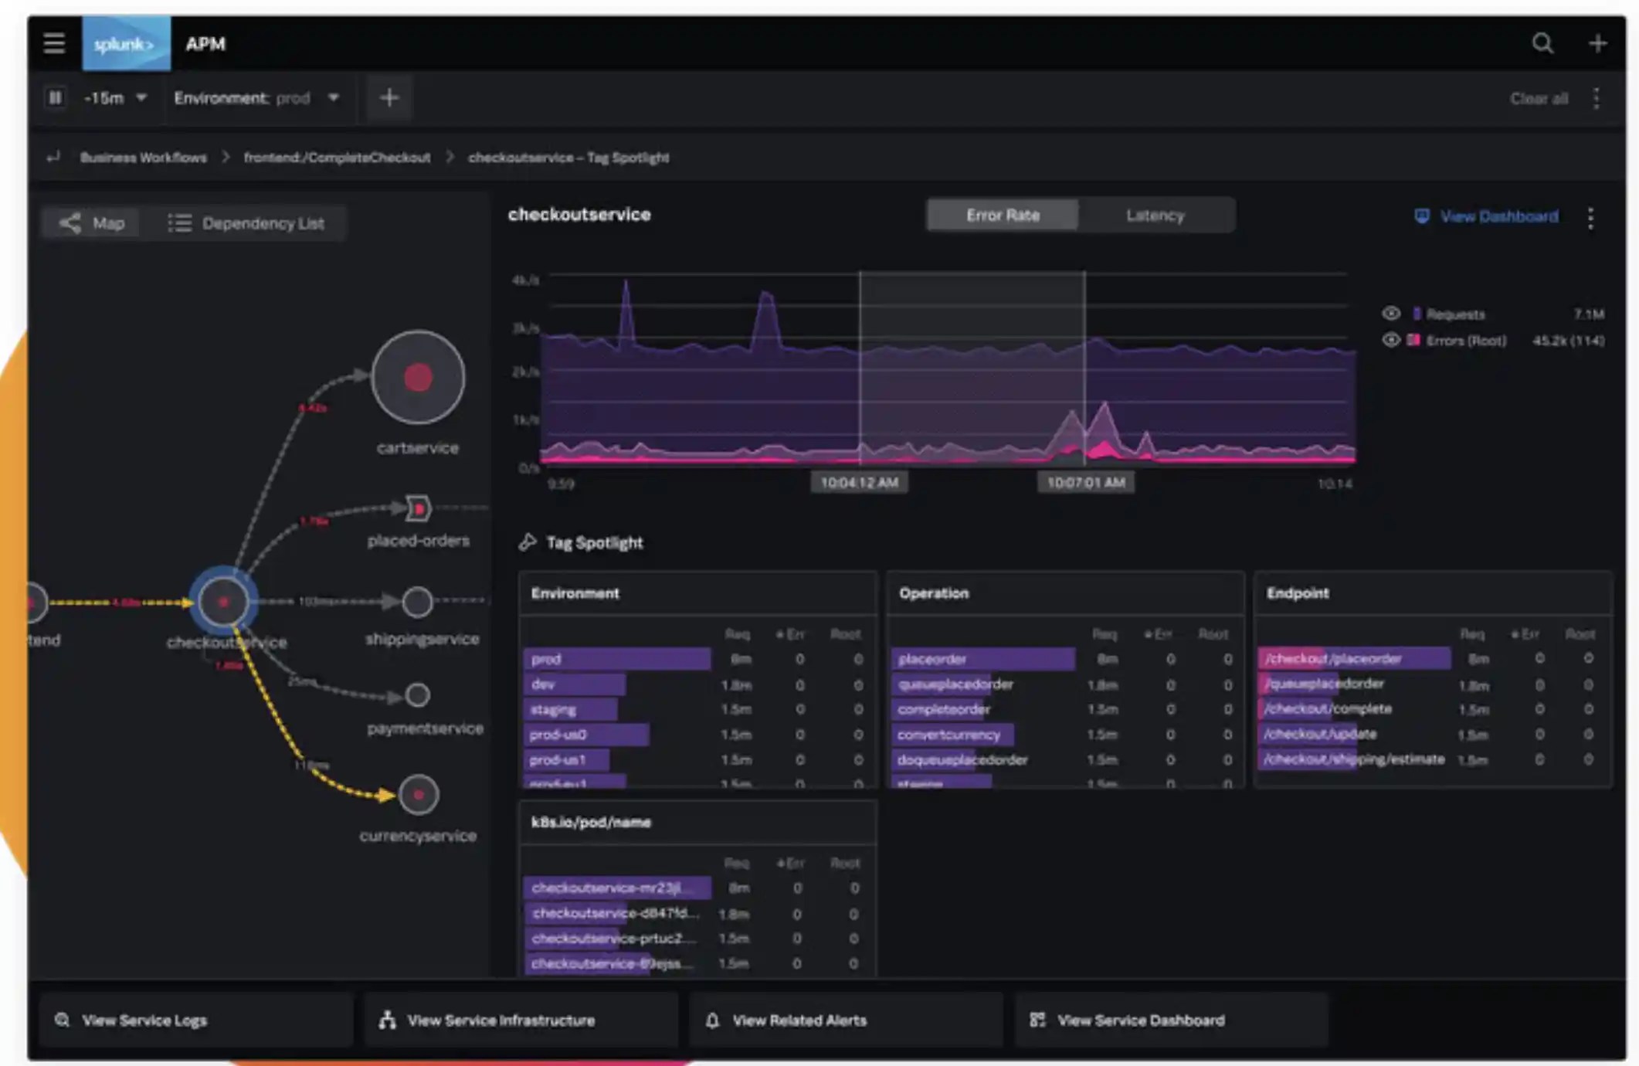Open the top-right overflow menu
Image resolution: width=1639 pixels, height=1066 pixels.
pos(1596,97)
